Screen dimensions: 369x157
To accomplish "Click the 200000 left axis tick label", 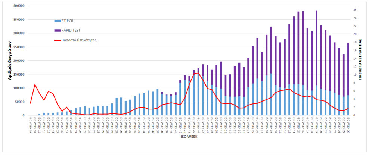I will (19, 61).
